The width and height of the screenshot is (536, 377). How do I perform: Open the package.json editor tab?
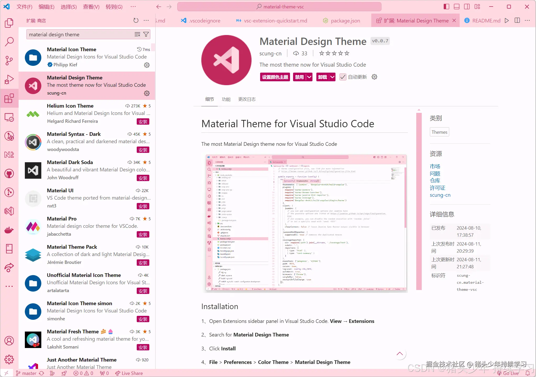[345, 21]
